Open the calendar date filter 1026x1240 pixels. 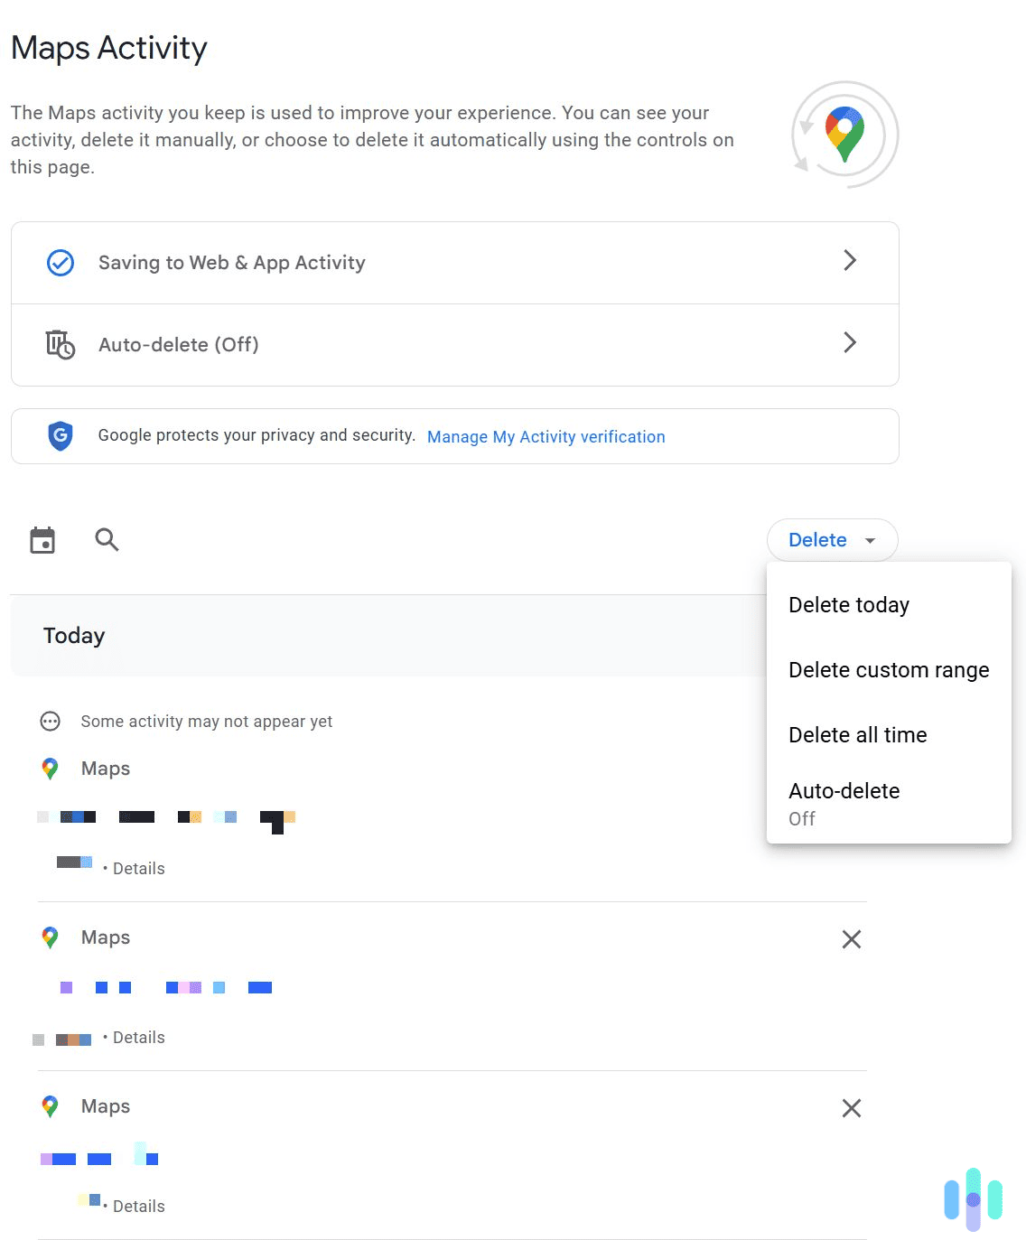point(42,539)
